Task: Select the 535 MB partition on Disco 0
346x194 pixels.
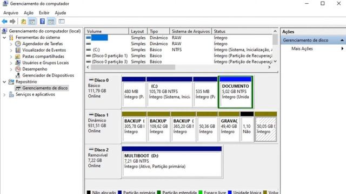Action: click(x=205, y=92)
